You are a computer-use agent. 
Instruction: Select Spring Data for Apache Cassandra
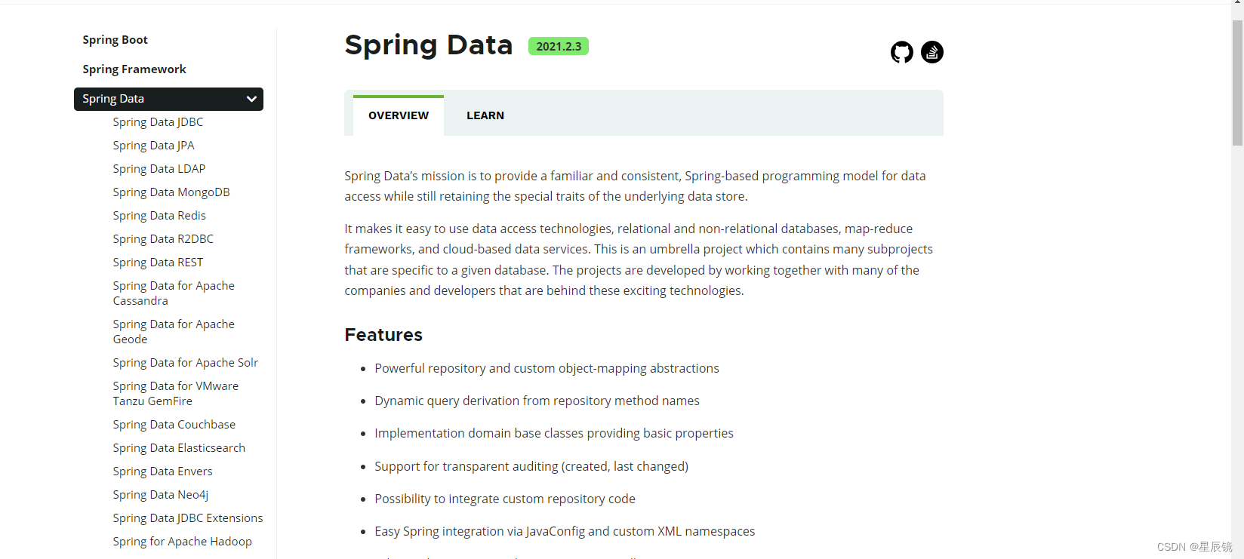click(173, 293)
